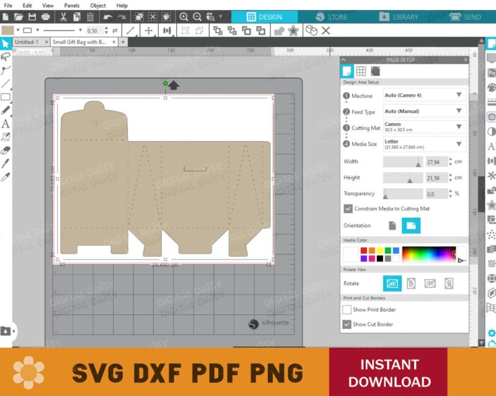Uncheck Show Cut Border checkbox

coord(347,324)
